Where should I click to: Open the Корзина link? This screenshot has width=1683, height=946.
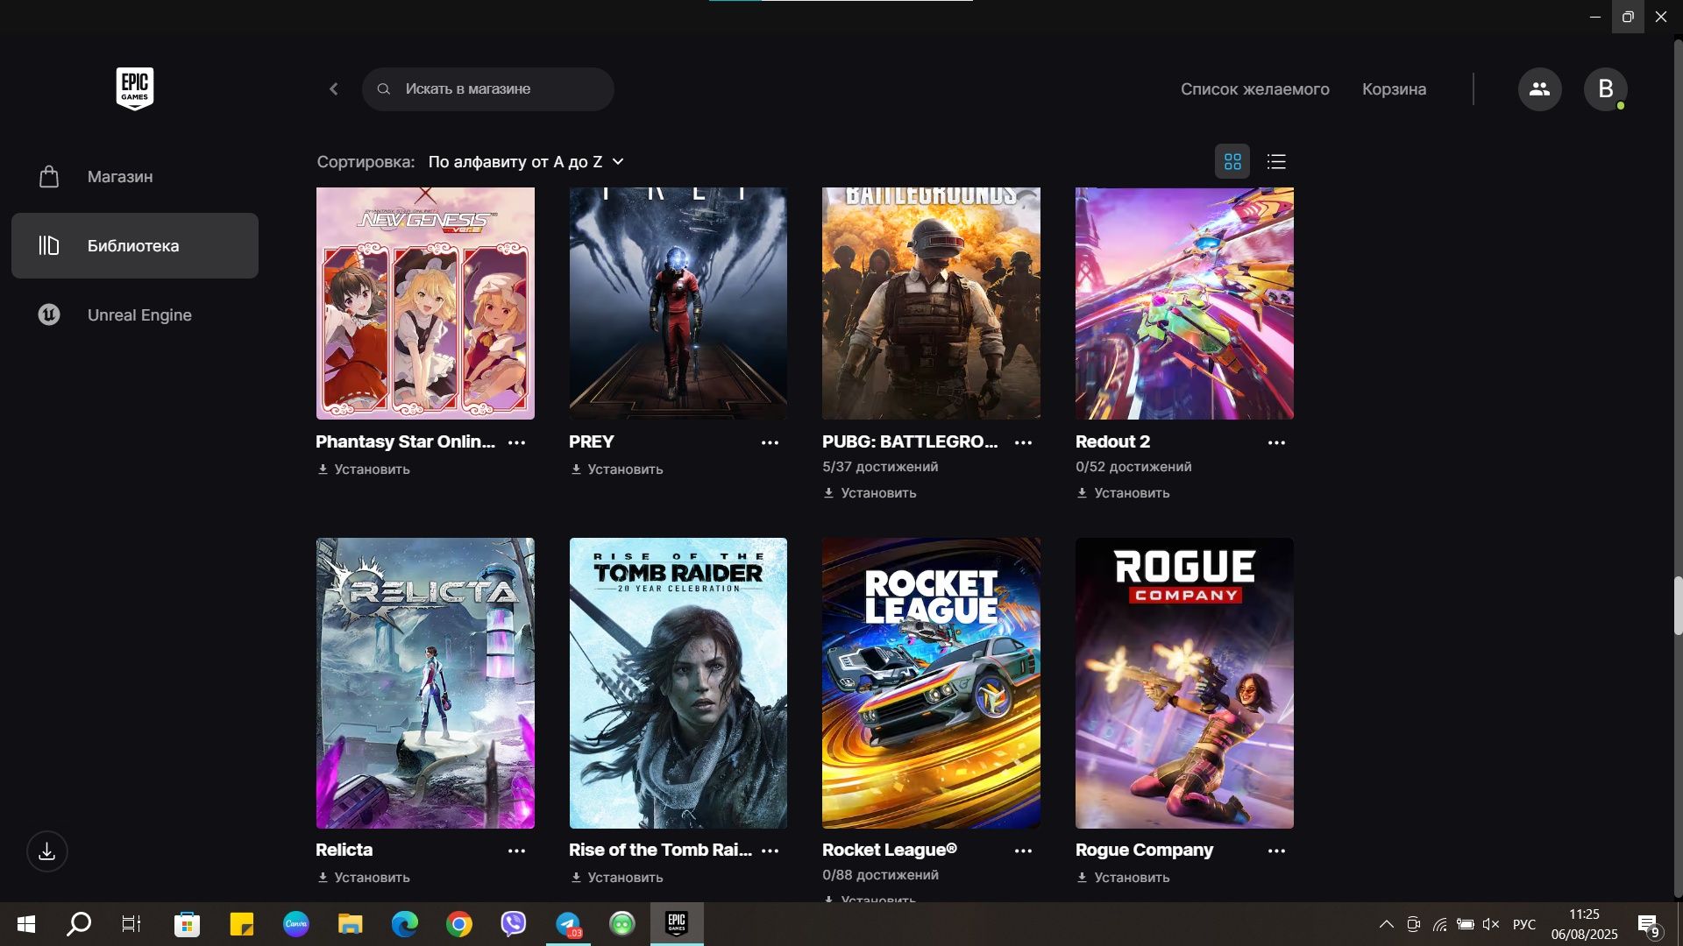pos(1394,89)
